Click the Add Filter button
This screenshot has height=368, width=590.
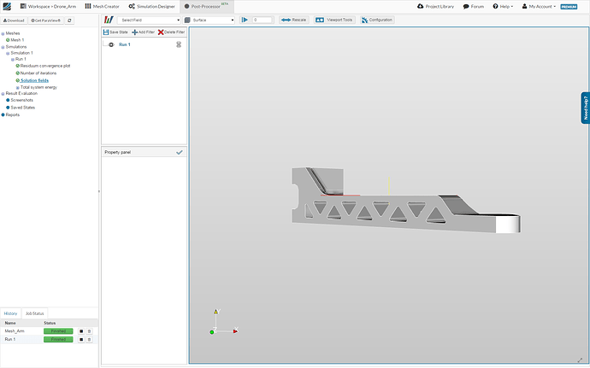(x=143, y=32)
